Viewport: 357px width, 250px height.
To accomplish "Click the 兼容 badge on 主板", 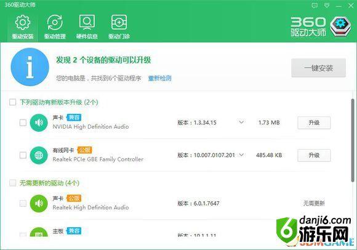I will tap(74, 231).
